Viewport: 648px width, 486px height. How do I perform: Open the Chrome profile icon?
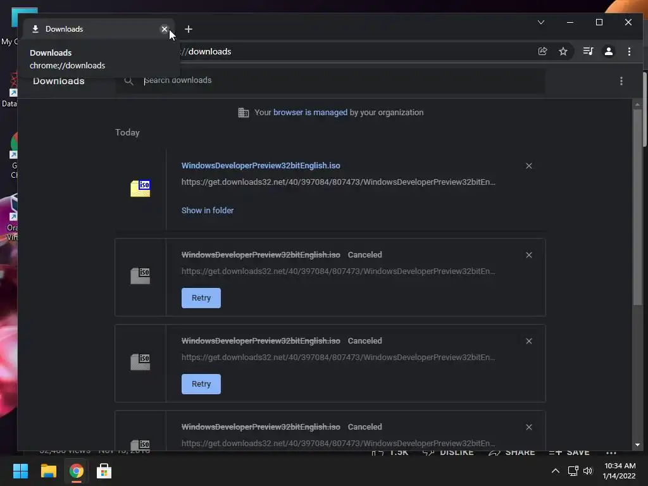coord(608,51)
